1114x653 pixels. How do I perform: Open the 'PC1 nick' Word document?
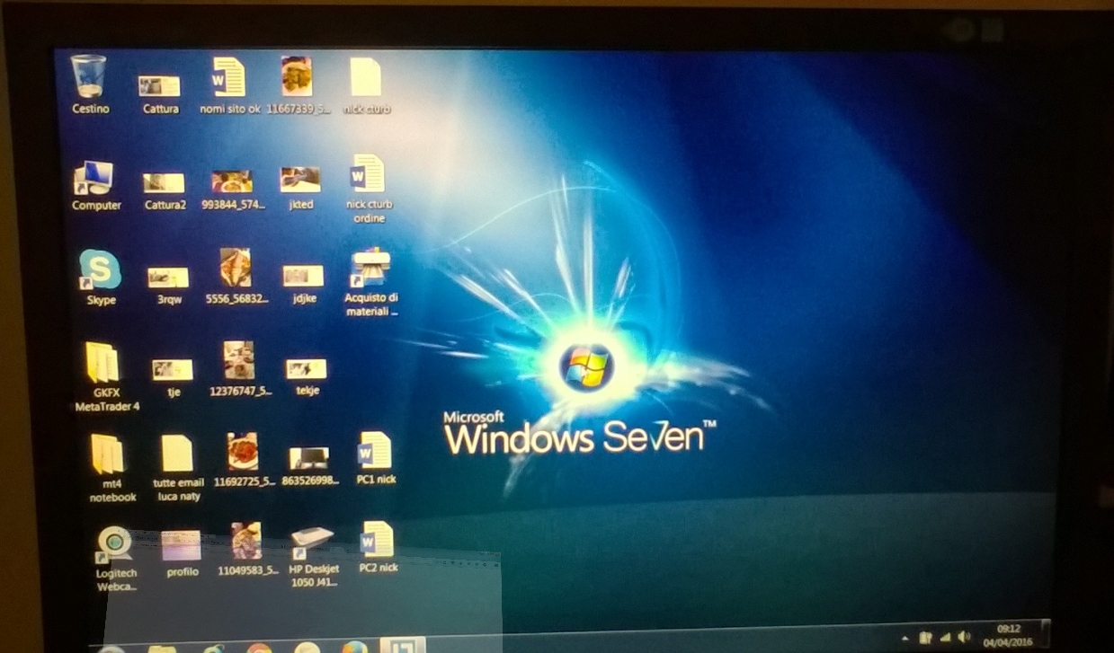(x=375, y=451)
